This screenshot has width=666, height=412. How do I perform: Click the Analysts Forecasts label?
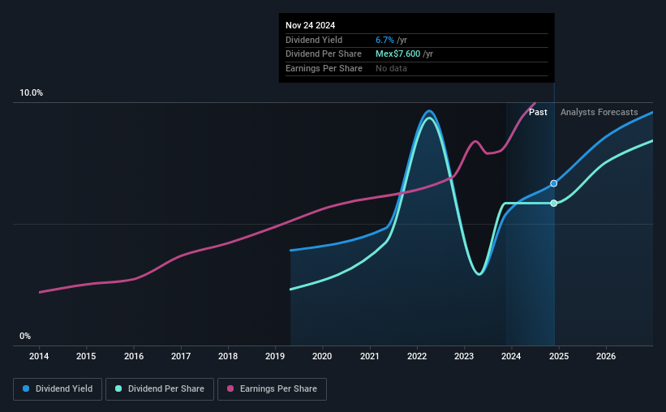pos(599,112)
